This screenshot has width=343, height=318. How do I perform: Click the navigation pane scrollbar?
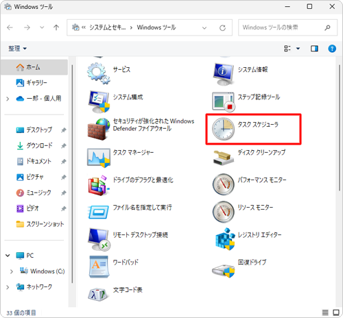coord(72,173)
